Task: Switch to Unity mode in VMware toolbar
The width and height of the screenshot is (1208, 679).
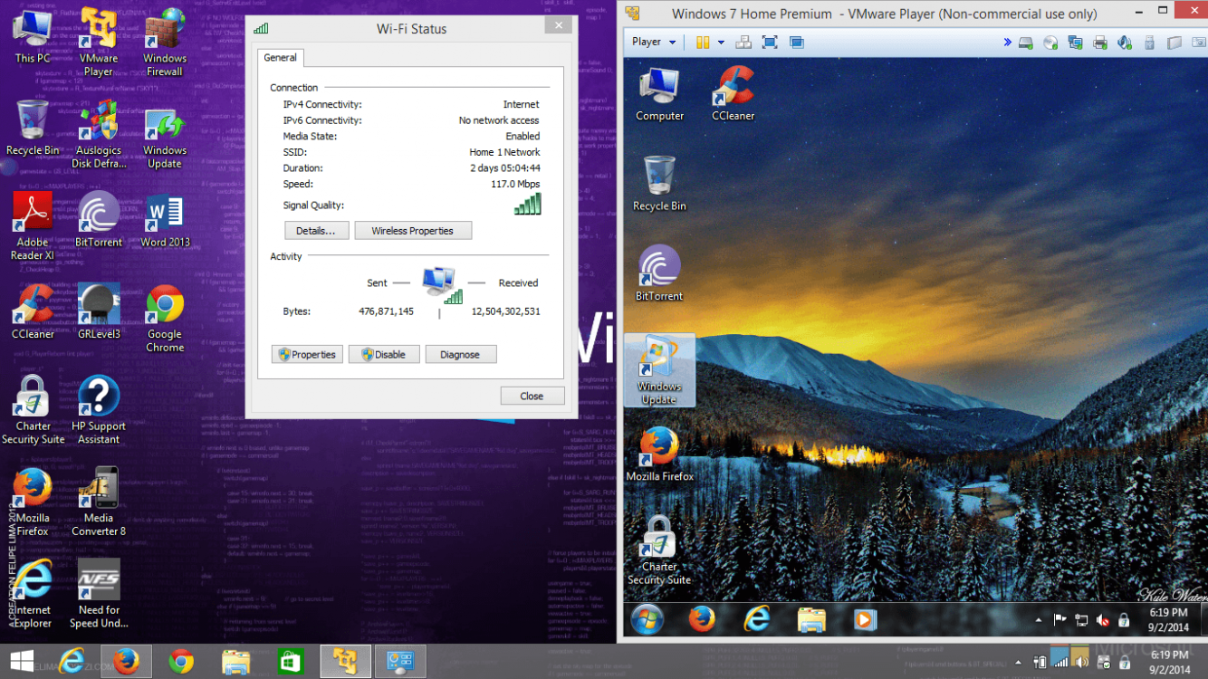Action: 797,42
